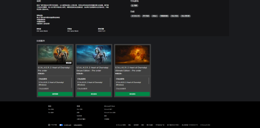Open the 社区标准 footer link

tap(79, 116)
